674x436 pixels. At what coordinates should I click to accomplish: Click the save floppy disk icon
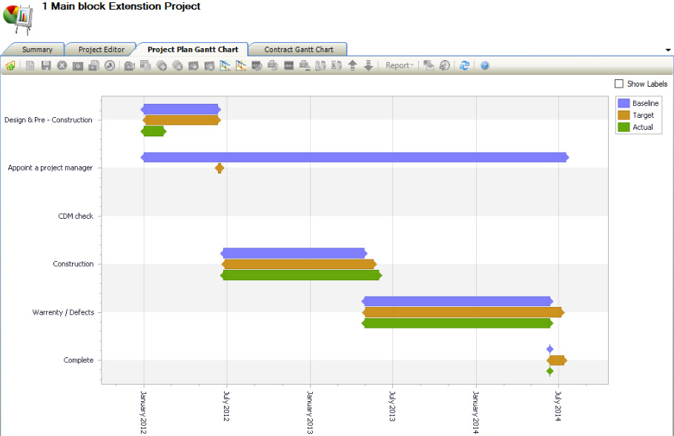tap(46, 65)
